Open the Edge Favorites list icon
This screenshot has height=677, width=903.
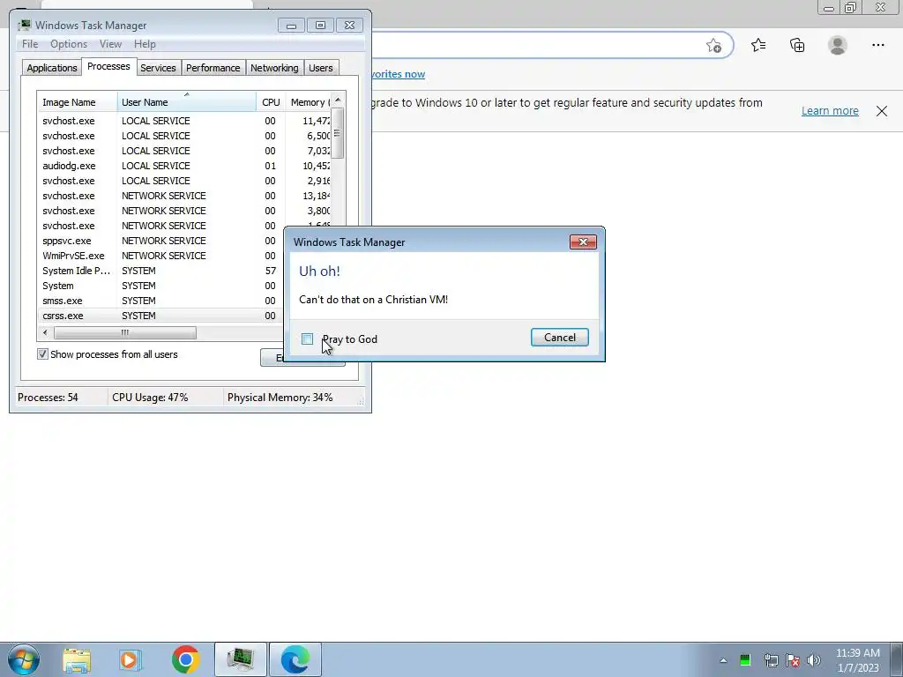tap(757, 45)
